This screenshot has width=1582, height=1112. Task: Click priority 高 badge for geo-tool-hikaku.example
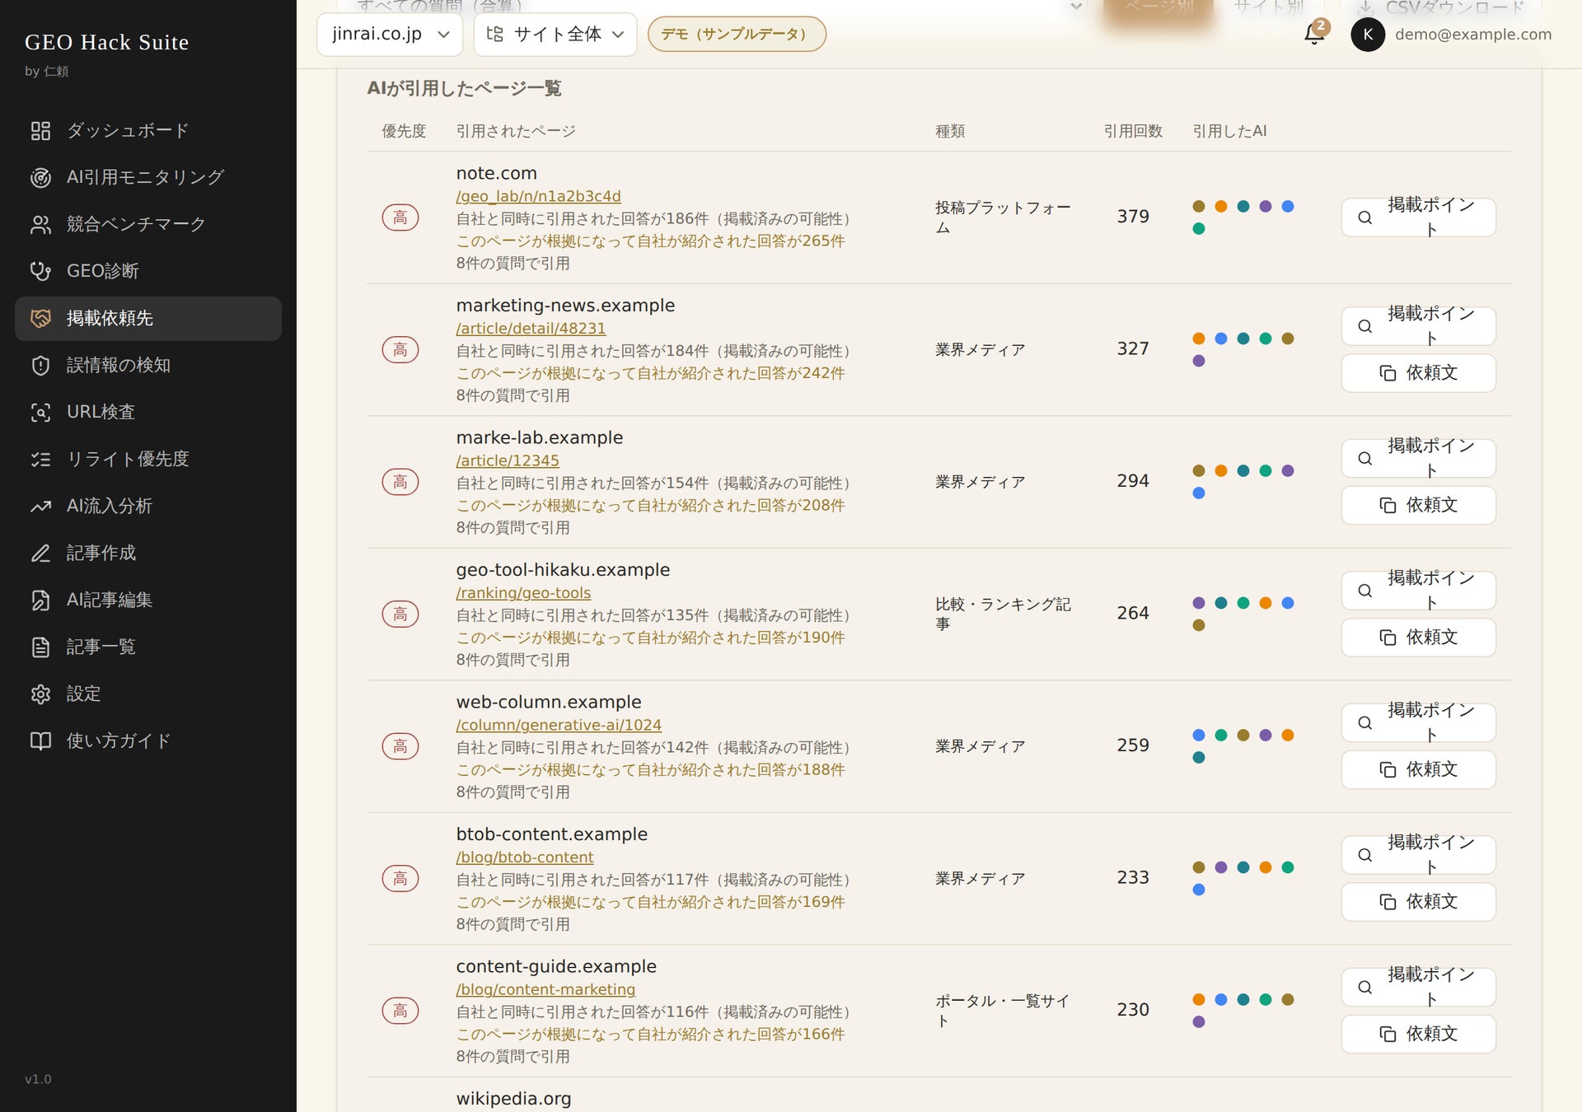[400, 614]
